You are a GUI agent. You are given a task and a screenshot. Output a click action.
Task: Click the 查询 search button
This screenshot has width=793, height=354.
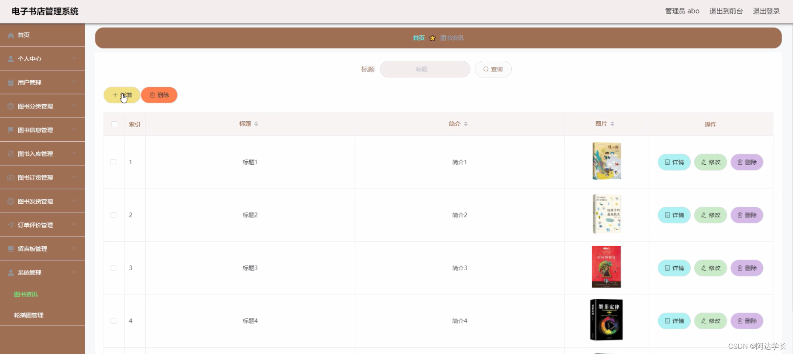tap(493, 69)
